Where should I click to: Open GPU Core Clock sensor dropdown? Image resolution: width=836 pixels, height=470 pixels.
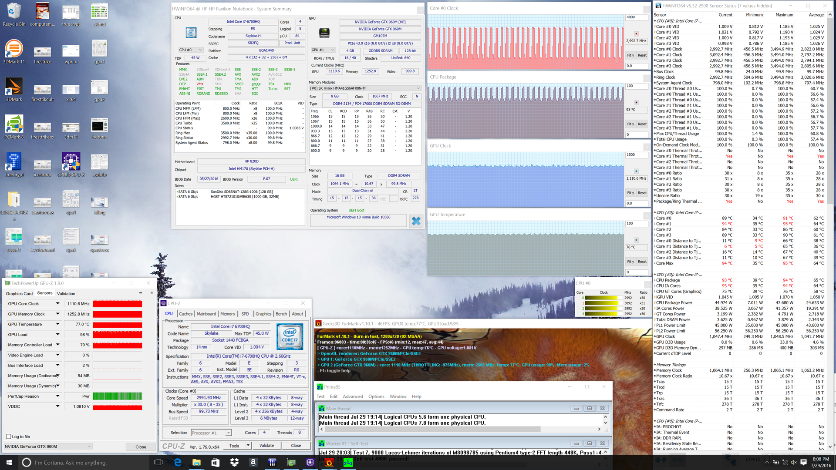click(x=57, y=303)
